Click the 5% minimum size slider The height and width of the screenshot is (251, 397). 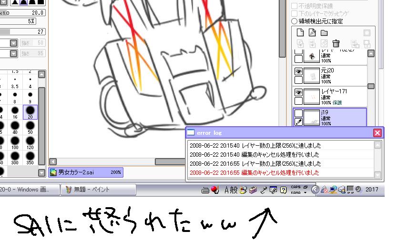(x=18, y=21)
